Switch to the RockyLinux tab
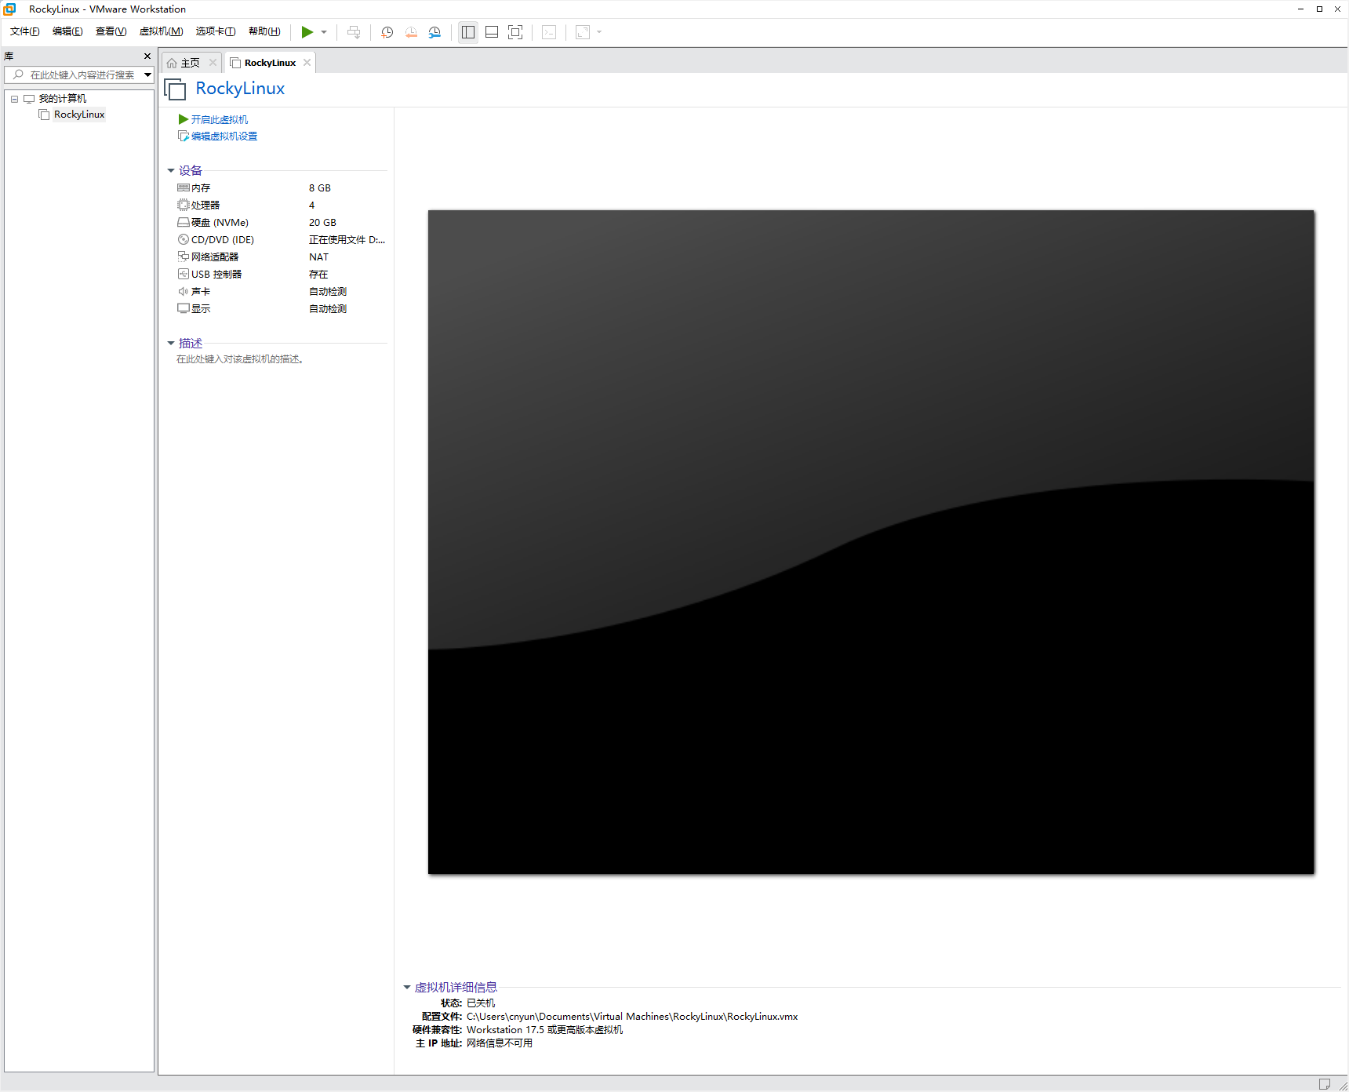This screenshot has width=1349, height=1092. 270,63
